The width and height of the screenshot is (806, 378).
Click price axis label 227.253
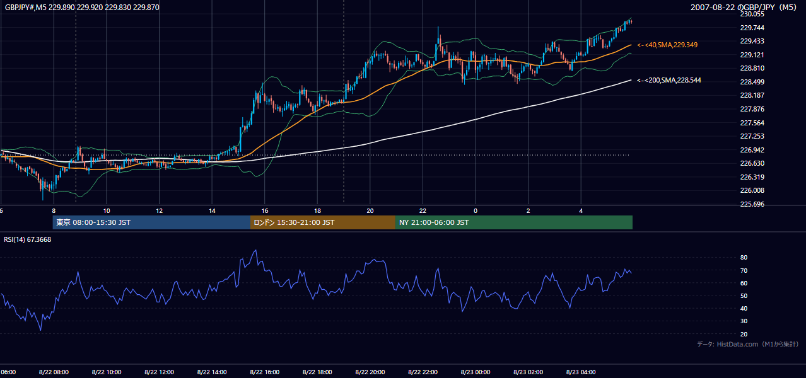[x=752, y=136]
